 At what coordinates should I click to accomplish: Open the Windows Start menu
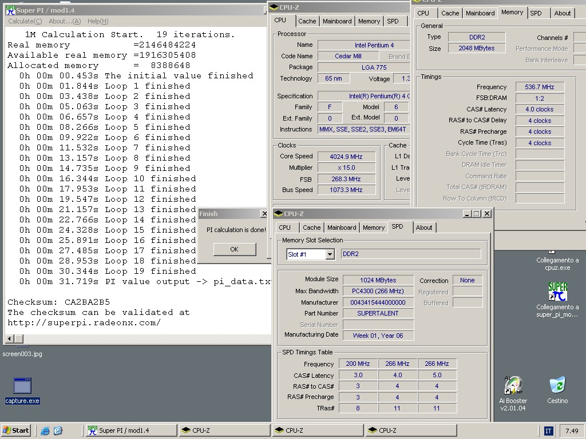[x=16, y=430]
